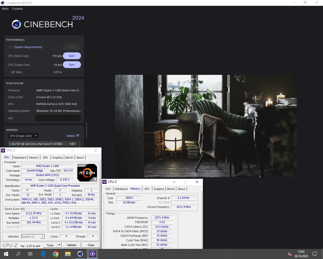Click the DRAM Frequency 1071.4 MHz value

[162, 218]
